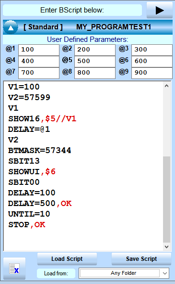Screen dimensions: 175x284
Task: Edit the @8 parameter field containing 800
Action: [x=95, y=73]
